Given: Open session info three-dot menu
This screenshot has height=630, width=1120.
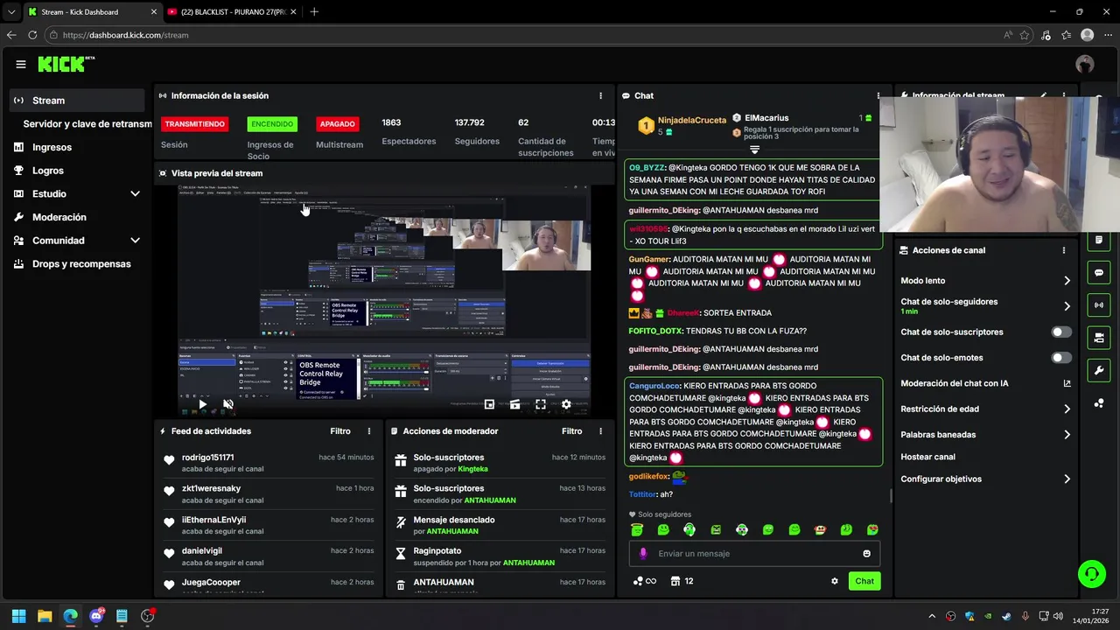Looking at the screenshot, I should coord(600,95).
